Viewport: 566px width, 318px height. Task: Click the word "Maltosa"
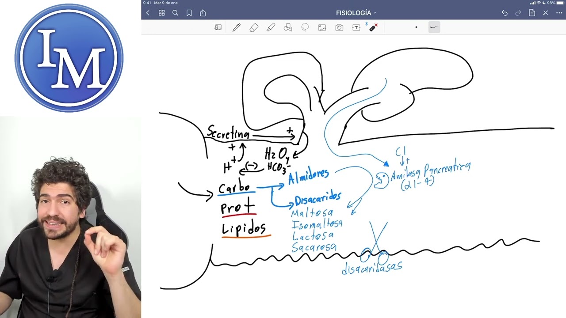click(x=312, y=213)
